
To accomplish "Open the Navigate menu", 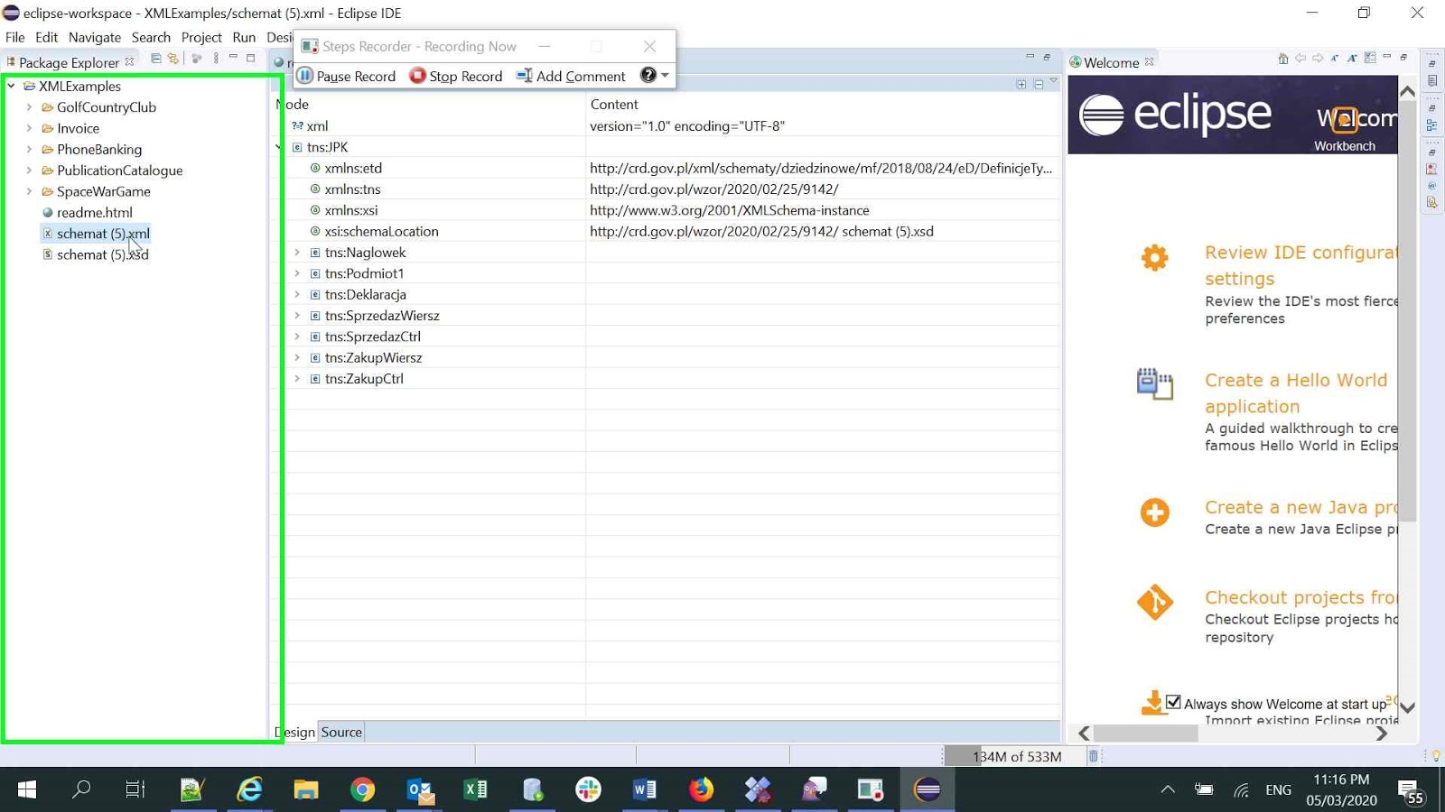I will tap(94, 37).
